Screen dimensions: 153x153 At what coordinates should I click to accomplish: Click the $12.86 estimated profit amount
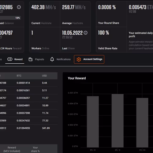click(x=132, y=12)
